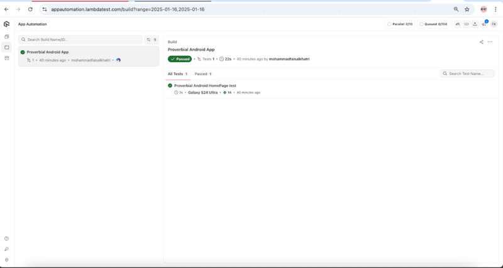The height and width of the screenshot is (268, 503).
Task: Click the key icon in sidebar
Action: [6, 249]
